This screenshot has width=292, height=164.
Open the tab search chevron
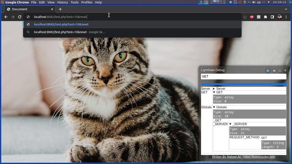[x=286, y=9]
